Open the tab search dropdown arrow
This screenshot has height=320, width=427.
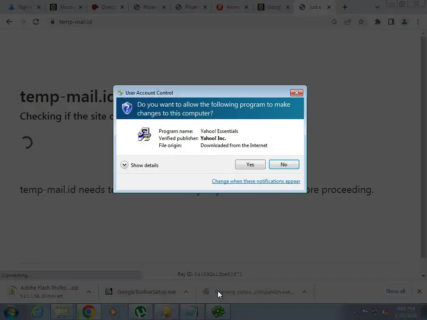point(377,7)
